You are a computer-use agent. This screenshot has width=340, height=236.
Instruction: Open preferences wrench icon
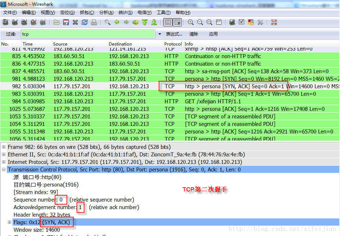point(260,22)
